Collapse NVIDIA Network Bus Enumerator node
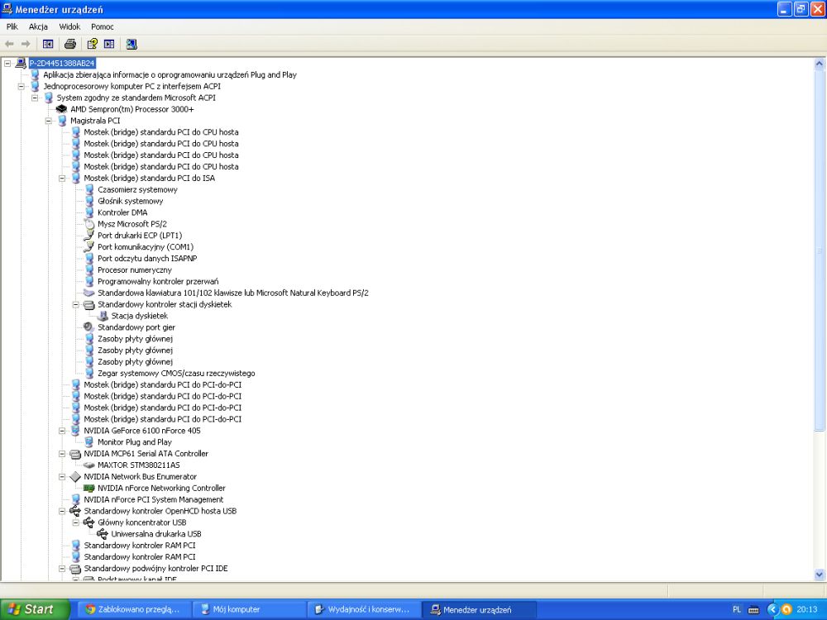Image resolution: width=827 pixels, height=620 pixels. point(62,477)
